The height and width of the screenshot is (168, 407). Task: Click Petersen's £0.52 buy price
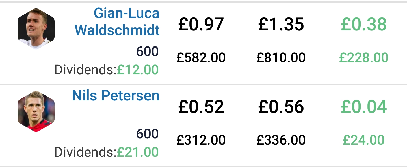tap(201, 107)
